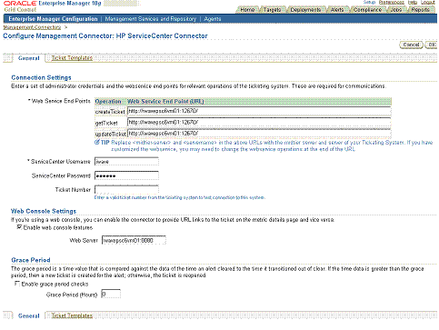Viewport: 439px width, 330px height.
Task: Follow the Management Connectors breadcrumb link
Action: (x=32, y=27)
